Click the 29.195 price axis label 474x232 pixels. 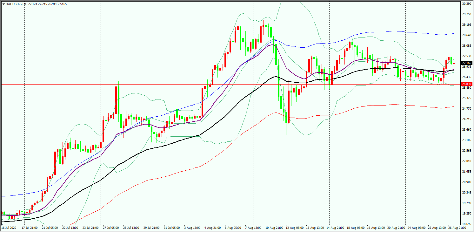click(x=466, y=25)
